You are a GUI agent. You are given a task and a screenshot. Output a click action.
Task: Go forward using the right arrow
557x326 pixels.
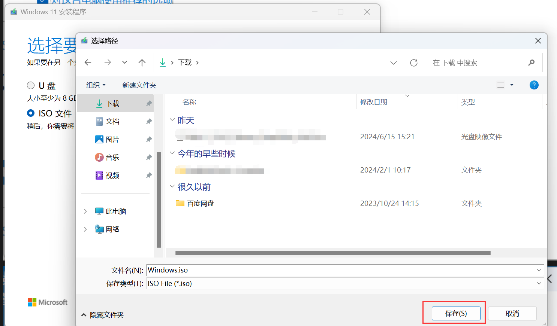108,63
